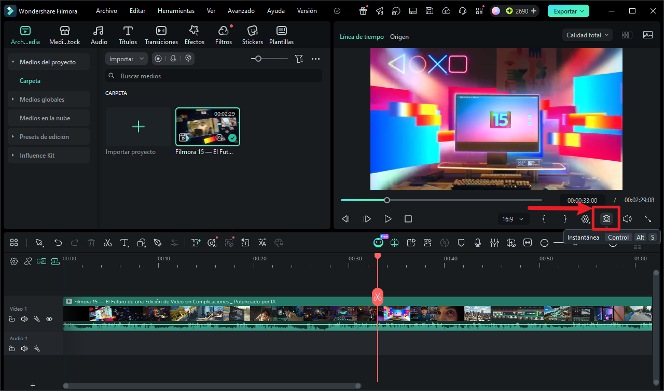This screenshot has width=664, height=391.
Task: Click the record screen icon beside Importar
Action: (158, 59)
